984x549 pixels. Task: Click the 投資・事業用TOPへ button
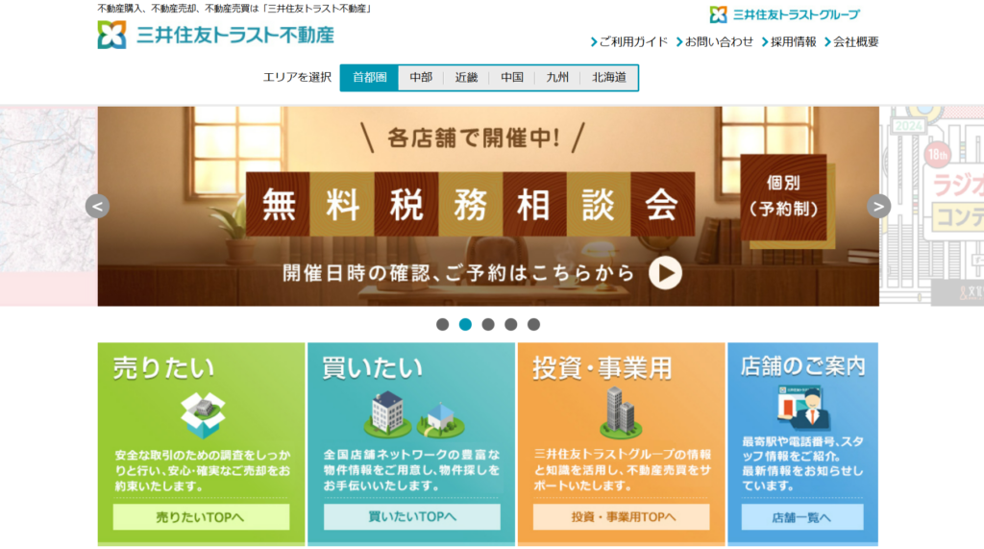coord(622,516)
